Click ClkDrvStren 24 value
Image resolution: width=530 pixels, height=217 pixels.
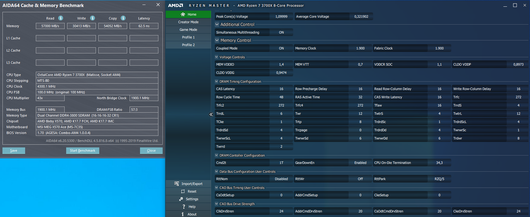282,211
